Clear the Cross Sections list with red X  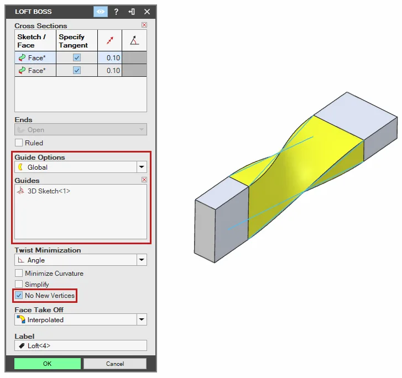point(144,25)
